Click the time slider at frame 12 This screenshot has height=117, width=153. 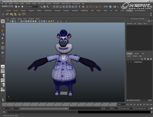click(46, 105)
